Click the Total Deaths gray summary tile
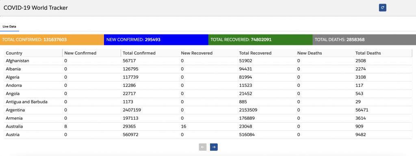The image size is (416, 156). coord(364,40)
